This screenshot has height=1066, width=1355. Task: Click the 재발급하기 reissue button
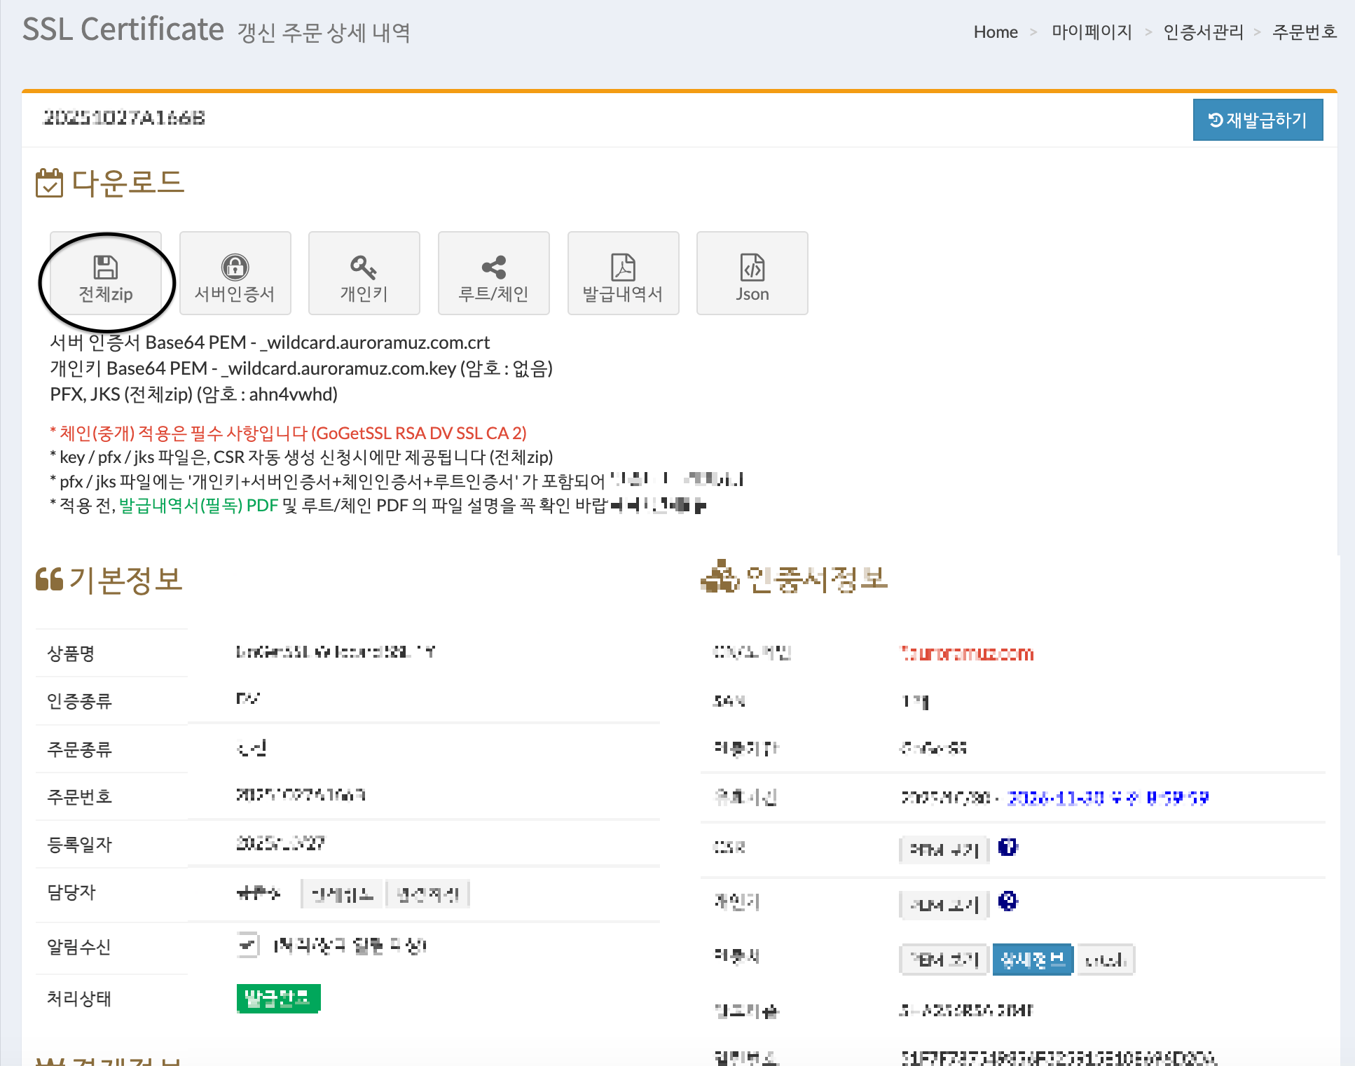[1258, 120]
